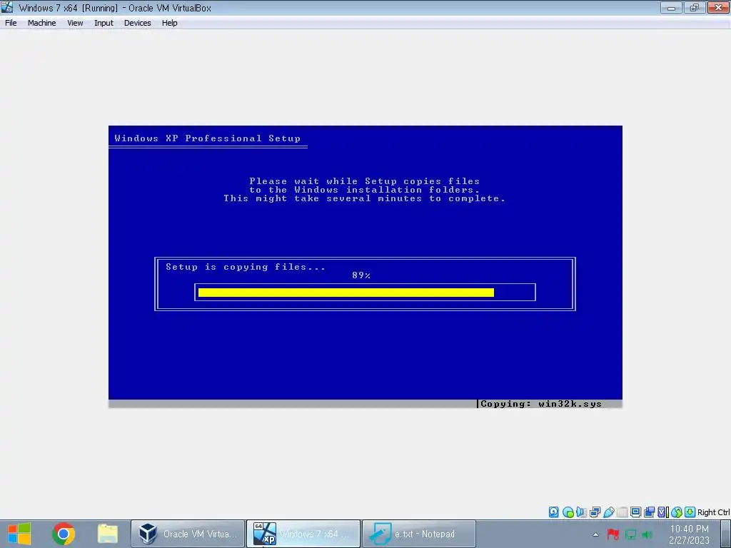This screenshot has height=548, width=731.
Task: Restore down the VirtualBox VM window
Action: pos(695,7)
